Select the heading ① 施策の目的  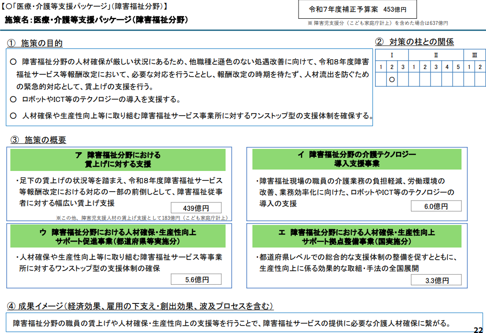tap(35, 43)
